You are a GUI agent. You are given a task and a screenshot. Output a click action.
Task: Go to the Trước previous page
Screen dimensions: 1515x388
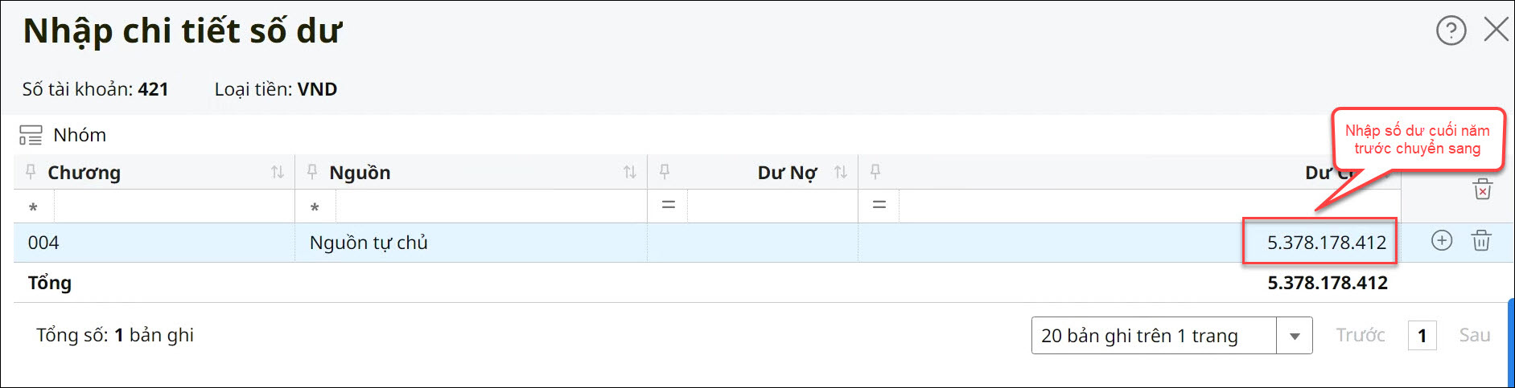pos(1361,336)
